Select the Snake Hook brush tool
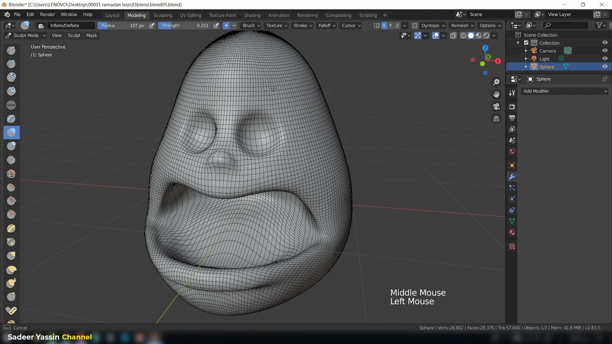Viewport: 612px width, 344px height. (x=11, y=283)
